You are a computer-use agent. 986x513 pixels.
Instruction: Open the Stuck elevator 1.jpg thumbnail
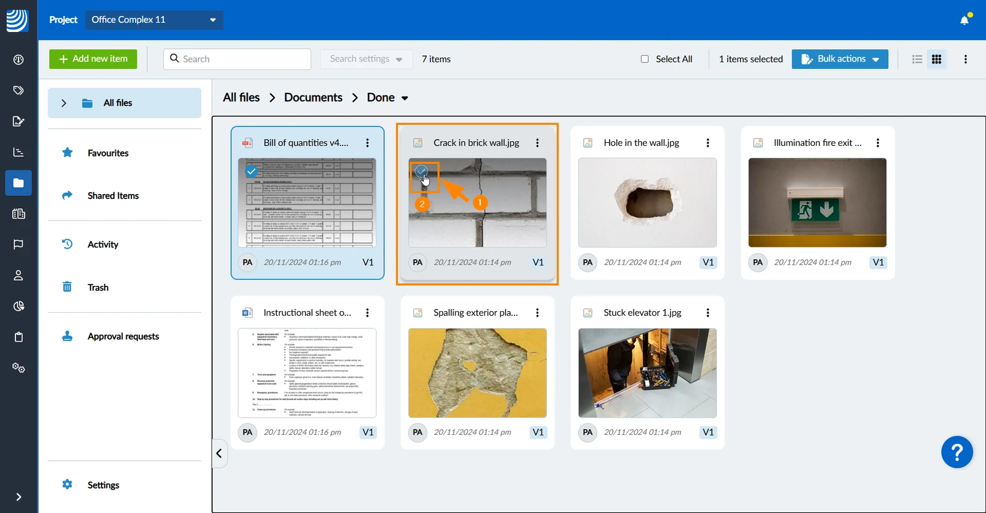point(648,373)
